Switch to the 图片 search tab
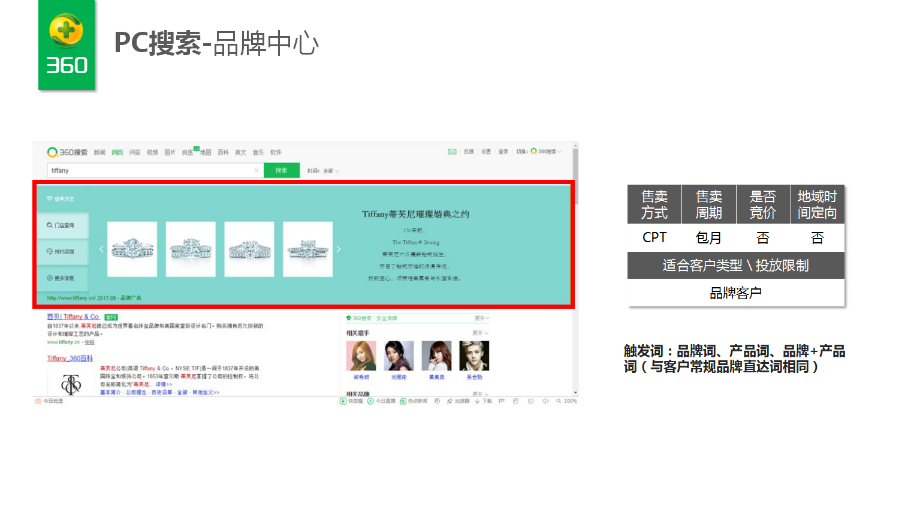Image resolution: width=905 pixels, height=509 pixels. [x=170, y=152]
